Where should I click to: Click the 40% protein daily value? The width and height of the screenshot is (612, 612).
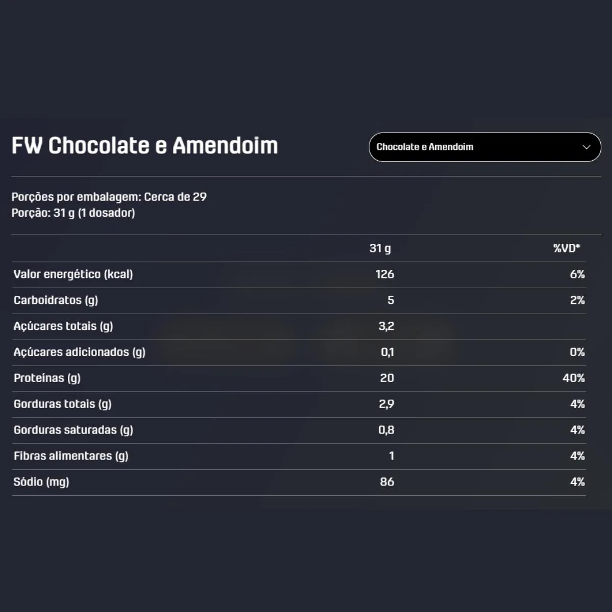pyautogui.click(x=574, y=378)
